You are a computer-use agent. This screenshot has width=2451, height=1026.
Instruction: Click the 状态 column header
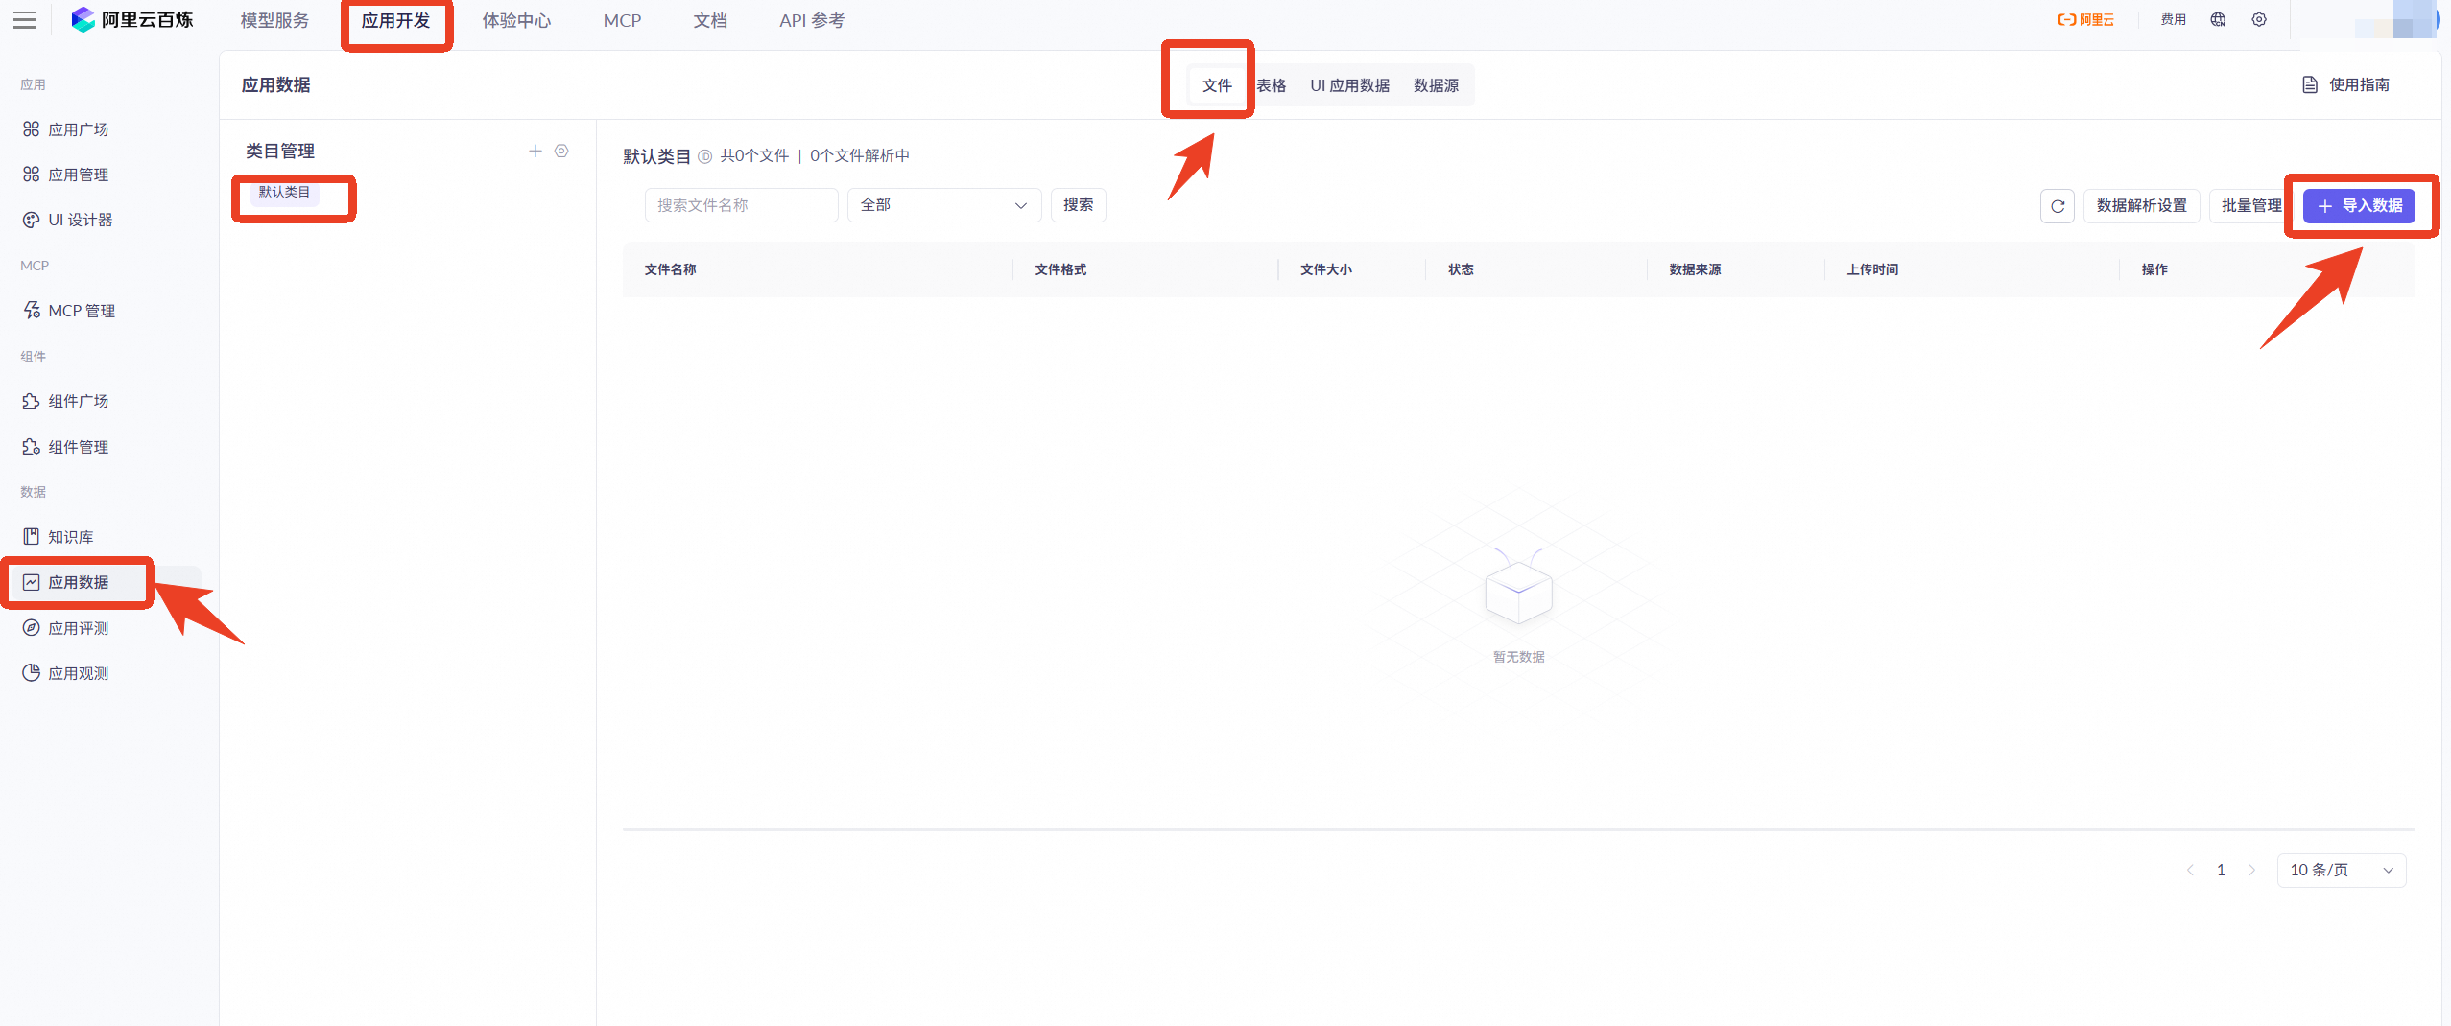pyautogui.click(x=1462, y=269)
